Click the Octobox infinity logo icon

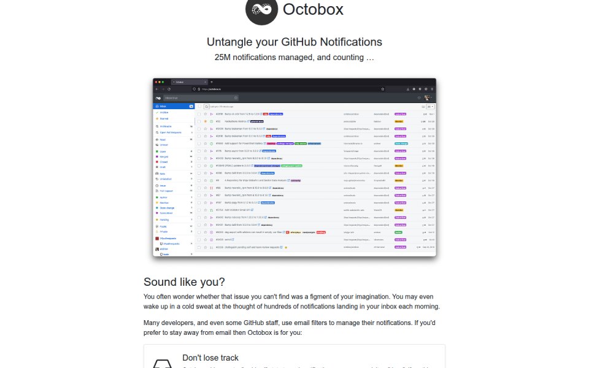point(261,9)
